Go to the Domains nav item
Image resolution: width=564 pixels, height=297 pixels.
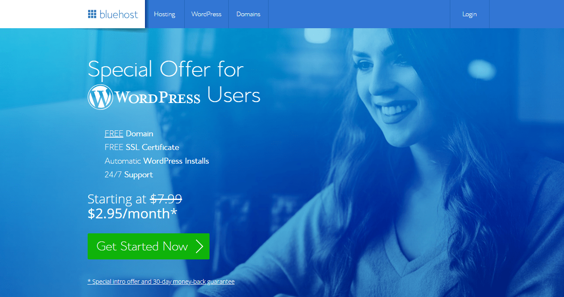248,14
